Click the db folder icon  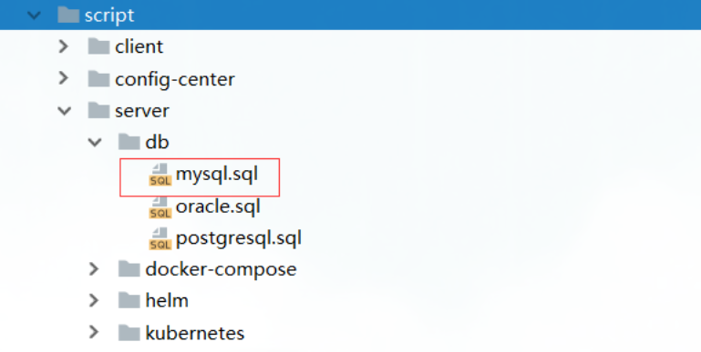(x=129, y=142)
